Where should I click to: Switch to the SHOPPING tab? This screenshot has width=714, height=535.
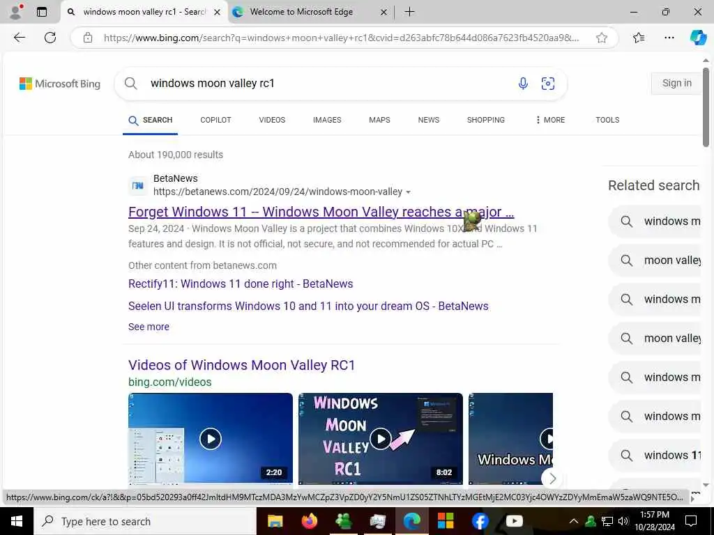point(485,120)
